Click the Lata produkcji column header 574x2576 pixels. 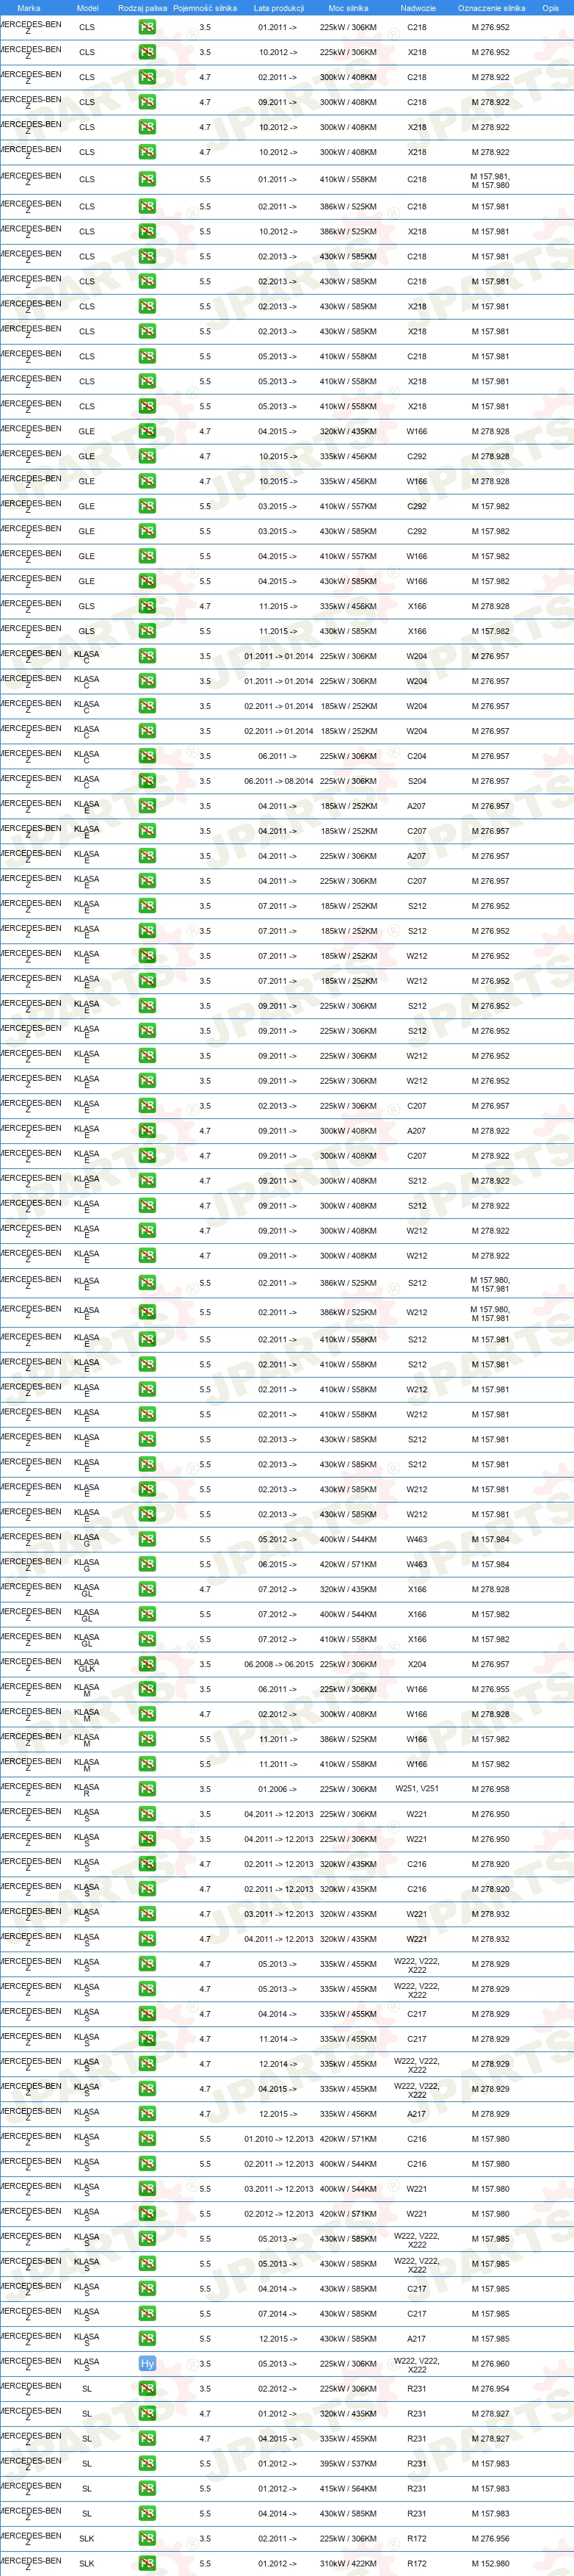[278, 8]
